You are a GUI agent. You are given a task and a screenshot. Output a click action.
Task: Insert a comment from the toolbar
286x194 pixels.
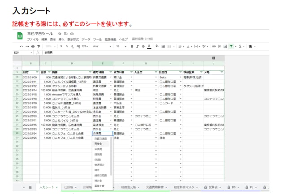(x=220, y=46)
